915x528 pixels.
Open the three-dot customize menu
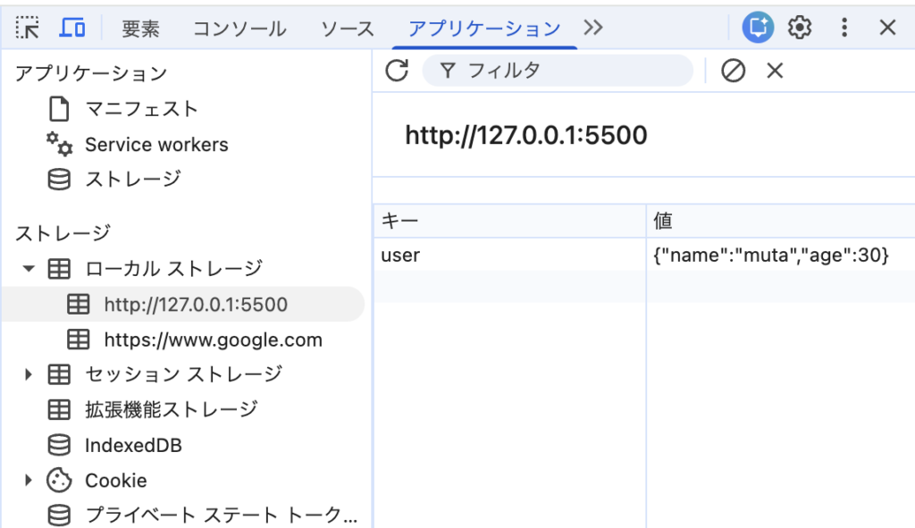[844, 28]
